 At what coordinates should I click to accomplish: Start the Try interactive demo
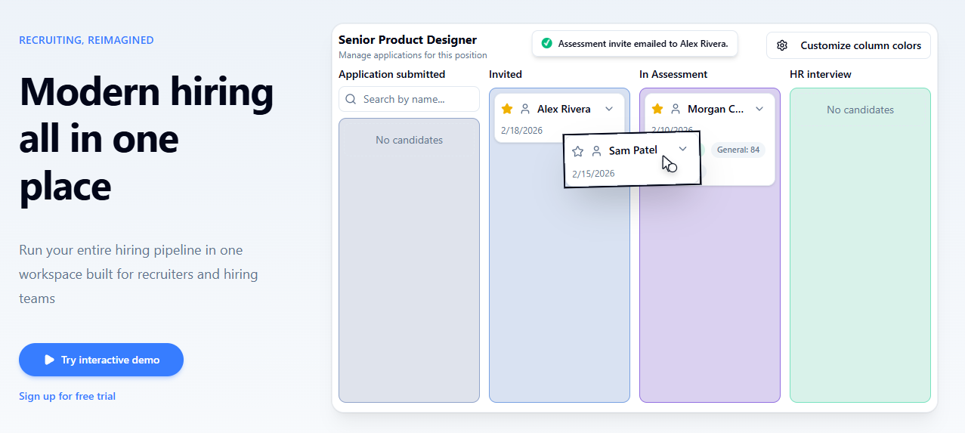tap(101, 360)
